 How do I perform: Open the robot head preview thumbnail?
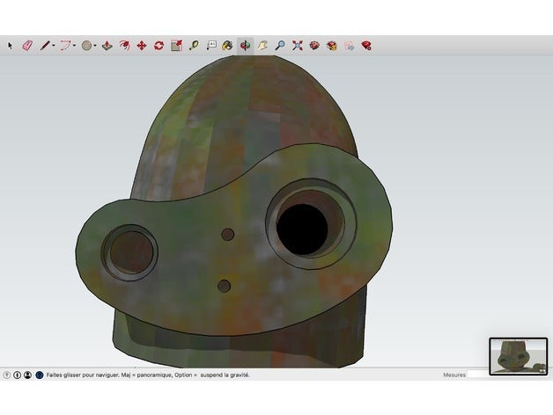tap(518, 356)
